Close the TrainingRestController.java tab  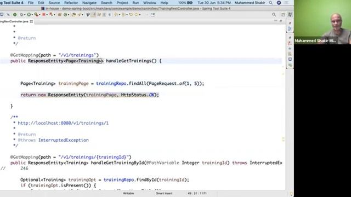(31, 21)
